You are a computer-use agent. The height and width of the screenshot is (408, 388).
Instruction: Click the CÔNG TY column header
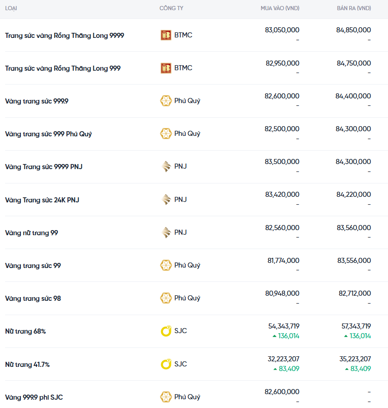(x=171, y=8)
